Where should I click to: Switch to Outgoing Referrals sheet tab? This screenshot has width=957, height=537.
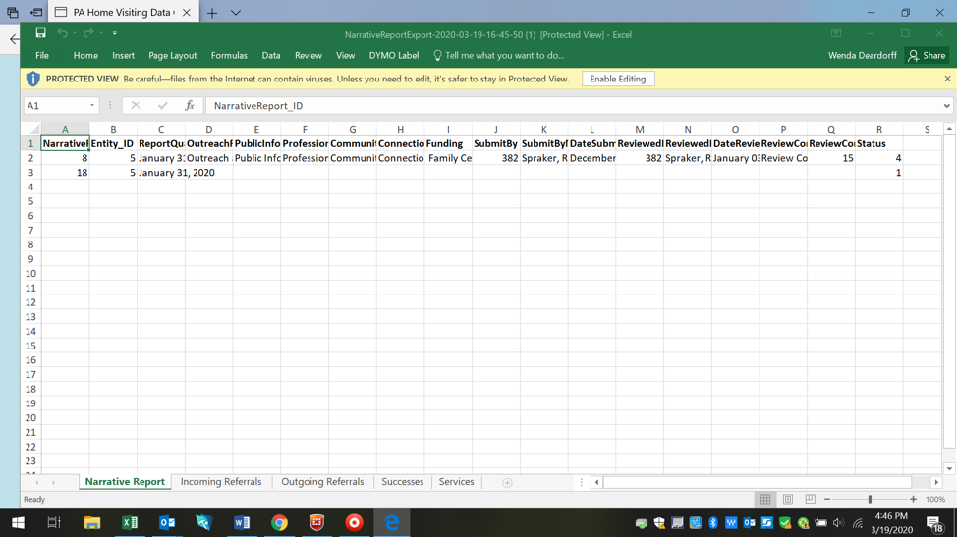click(x=322, y=481)
